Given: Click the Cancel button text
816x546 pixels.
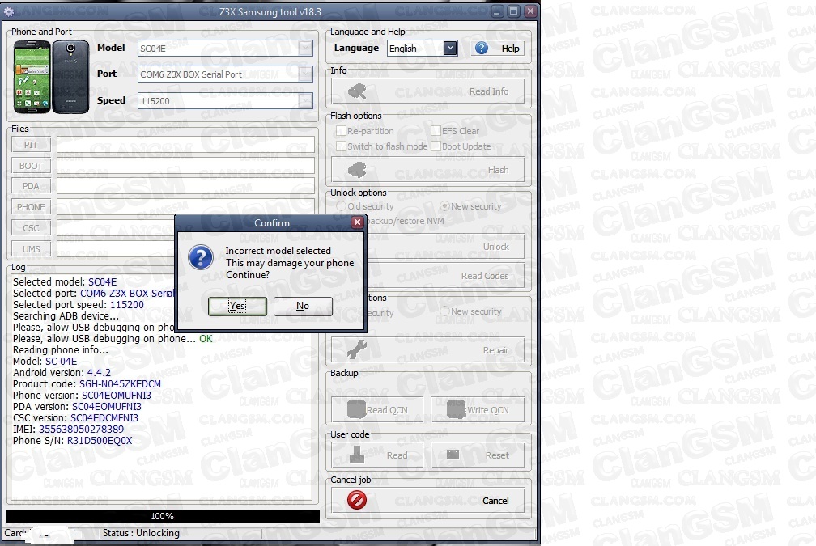Looking at the screenshot, I should (495, 501).
